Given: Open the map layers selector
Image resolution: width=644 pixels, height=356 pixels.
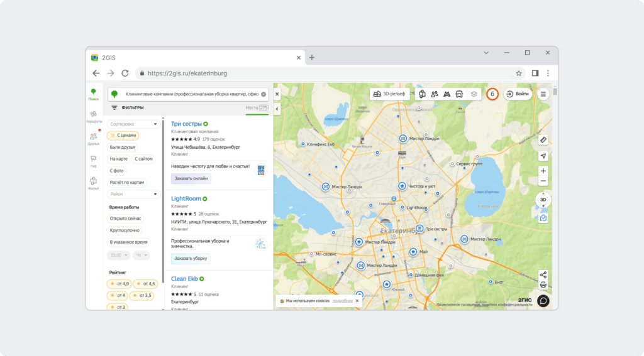Looking at the screenshot, I should [474, 94].
